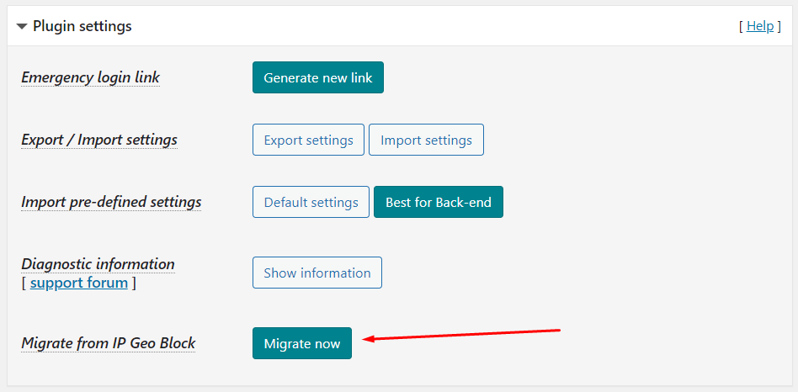This screenshot has width=798, height=392.
Task: Click the Emergency login link label
Action: (x=91, y=77)
